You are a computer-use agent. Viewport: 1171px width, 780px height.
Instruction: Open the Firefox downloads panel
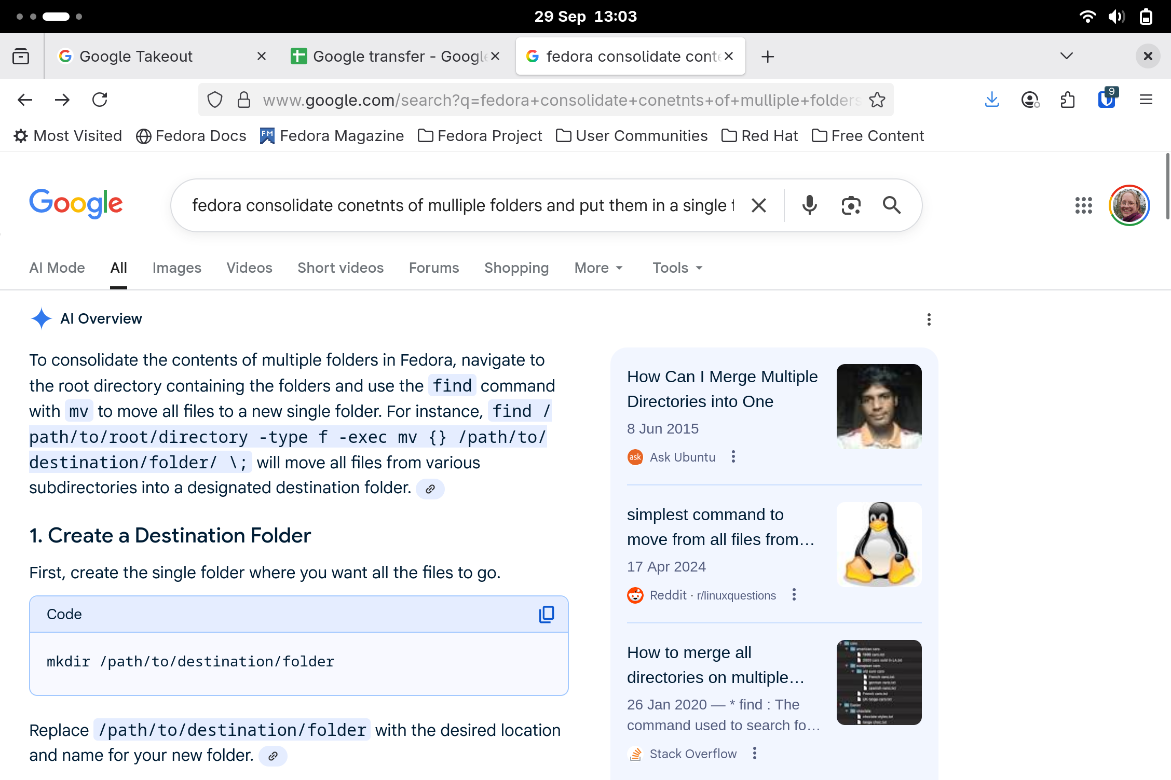[x=992, y=100]
